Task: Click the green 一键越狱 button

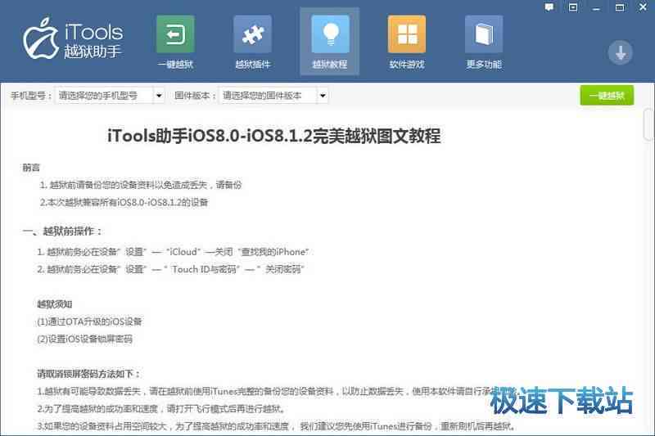Action: pyautogui.click(x=607, y=96)
